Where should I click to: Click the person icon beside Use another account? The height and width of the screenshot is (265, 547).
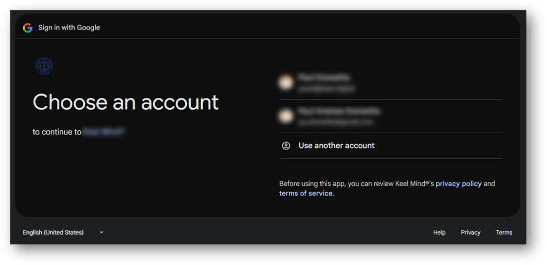286,145
